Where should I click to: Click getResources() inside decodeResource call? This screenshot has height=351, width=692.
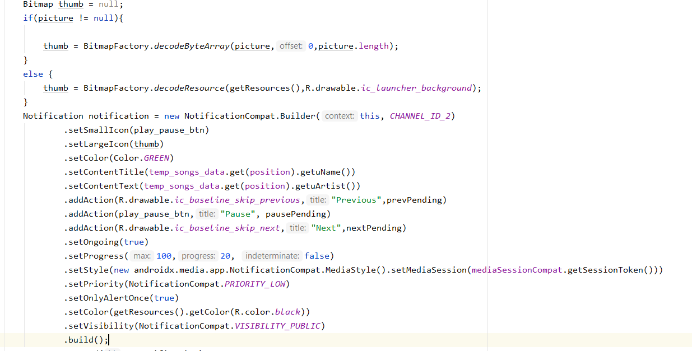coord(265,88)
